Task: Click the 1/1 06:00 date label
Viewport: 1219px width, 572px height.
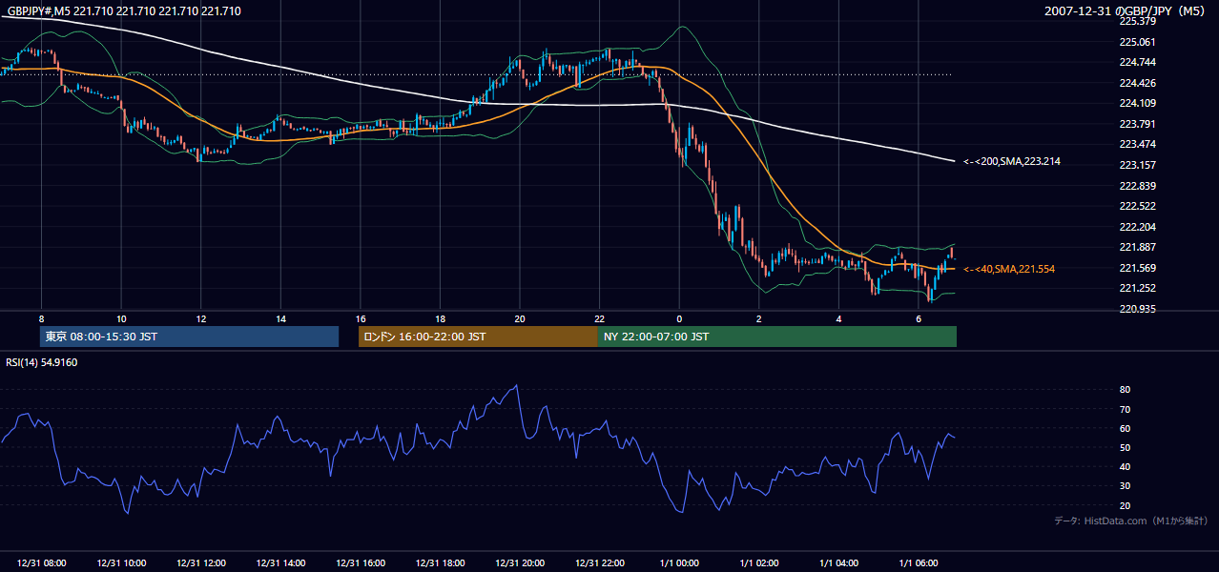Action: (919, 563)
